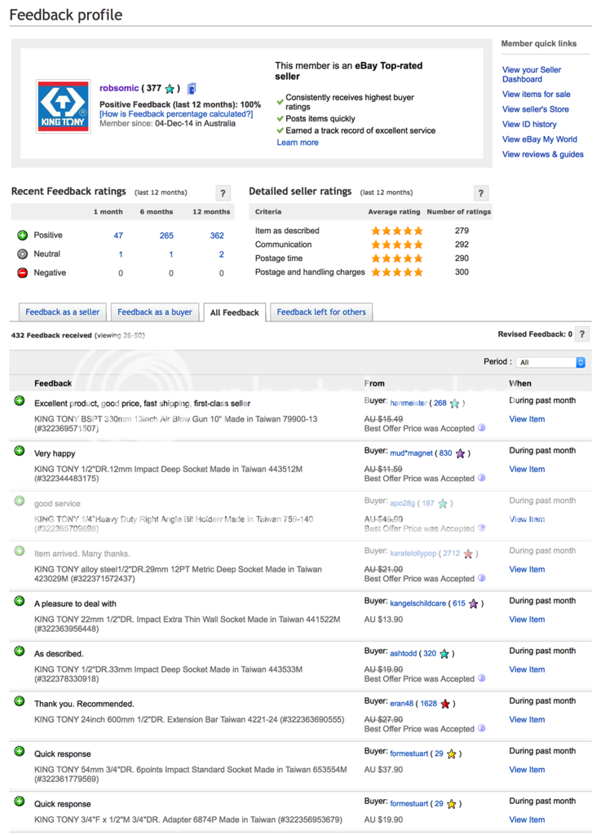Open the Period dropdown set to All
605x835 pixels.
(551, 362)
